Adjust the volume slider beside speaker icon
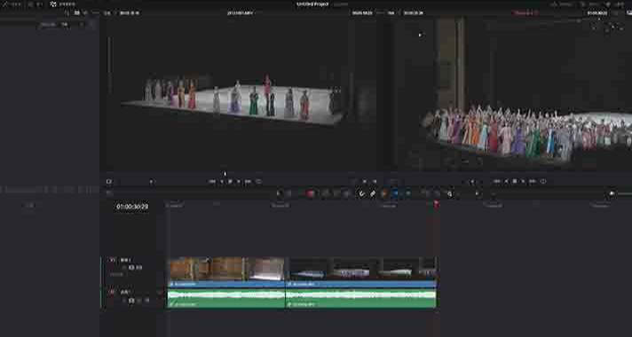This screenshot has width=632, height=337. click(x=625, y=193)
